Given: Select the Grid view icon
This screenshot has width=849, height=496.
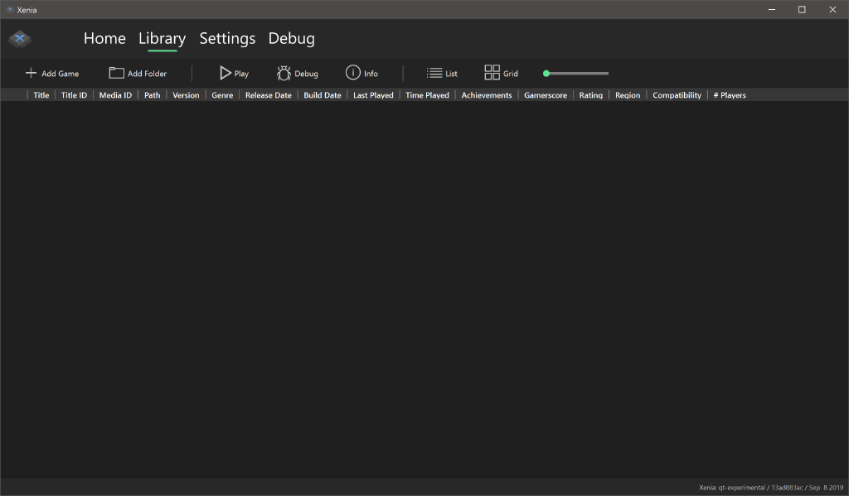Looking at the screenshot, I should (x=491, y=73).
